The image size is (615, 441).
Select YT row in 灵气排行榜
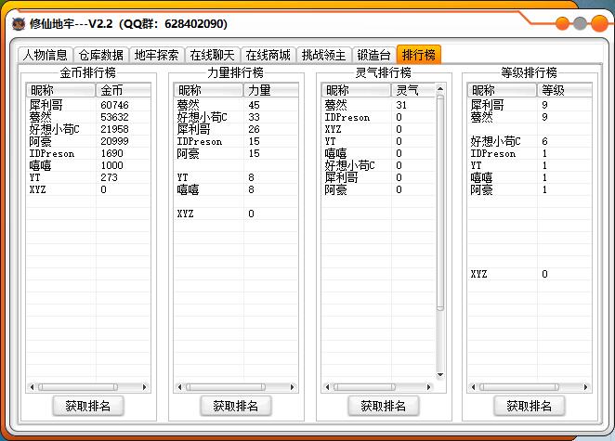click(378, 141)
